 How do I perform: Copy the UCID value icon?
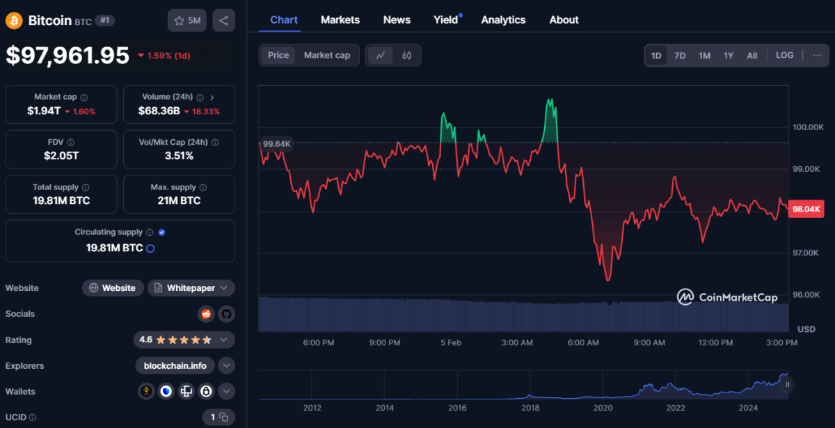click(x=223, y=418)
